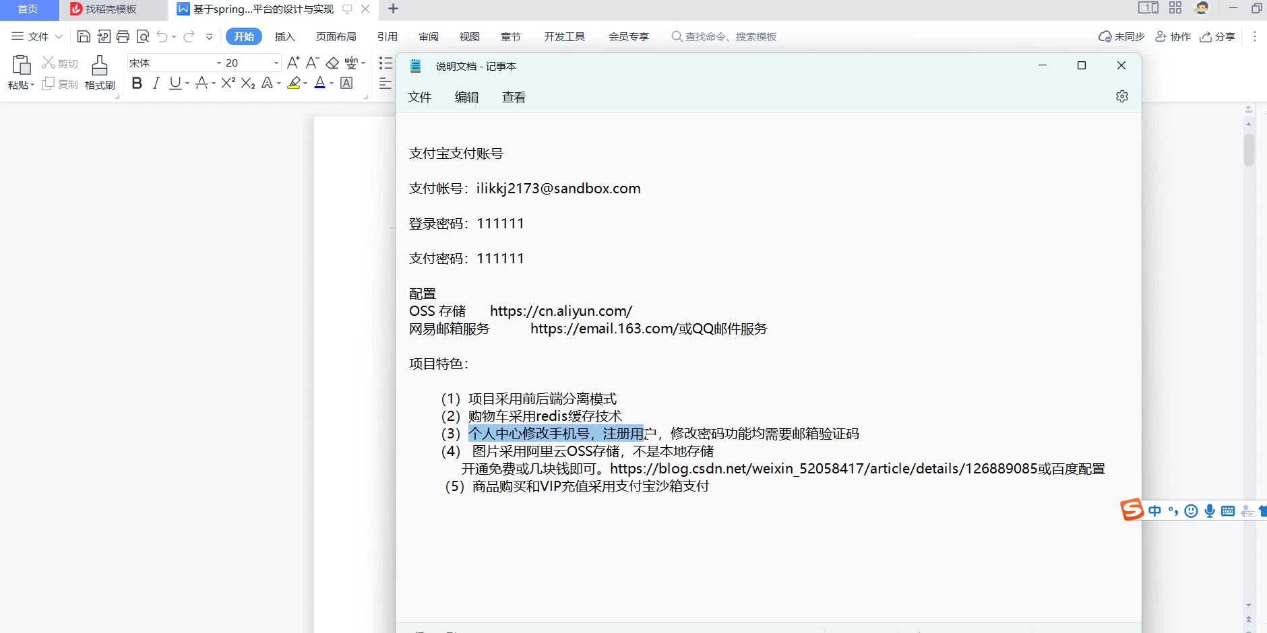
Task: Open the Sogou emoji smiley panel
Action: [x=1192, y=511]
